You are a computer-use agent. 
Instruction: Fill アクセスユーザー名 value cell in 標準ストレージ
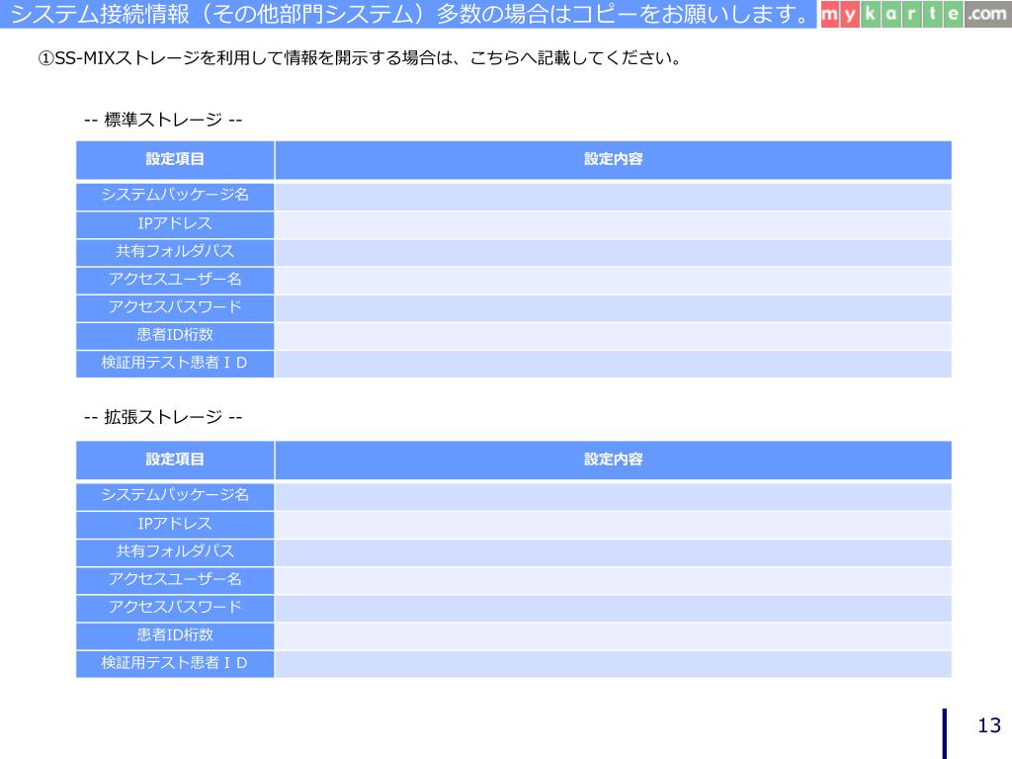(613, 280)
